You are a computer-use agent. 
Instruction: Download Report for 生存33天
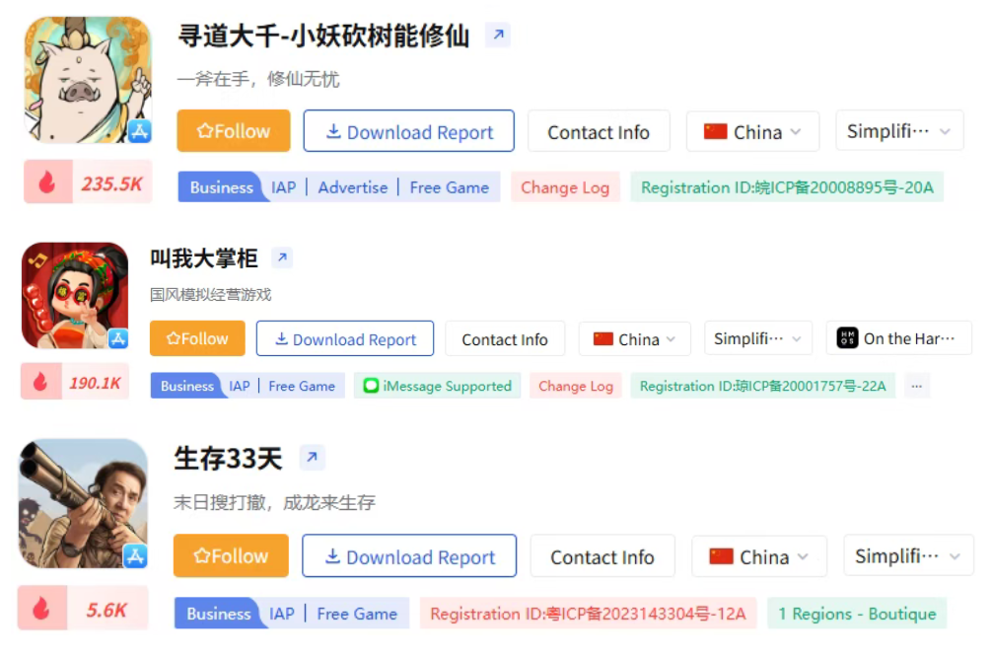[x=409, y=555]
